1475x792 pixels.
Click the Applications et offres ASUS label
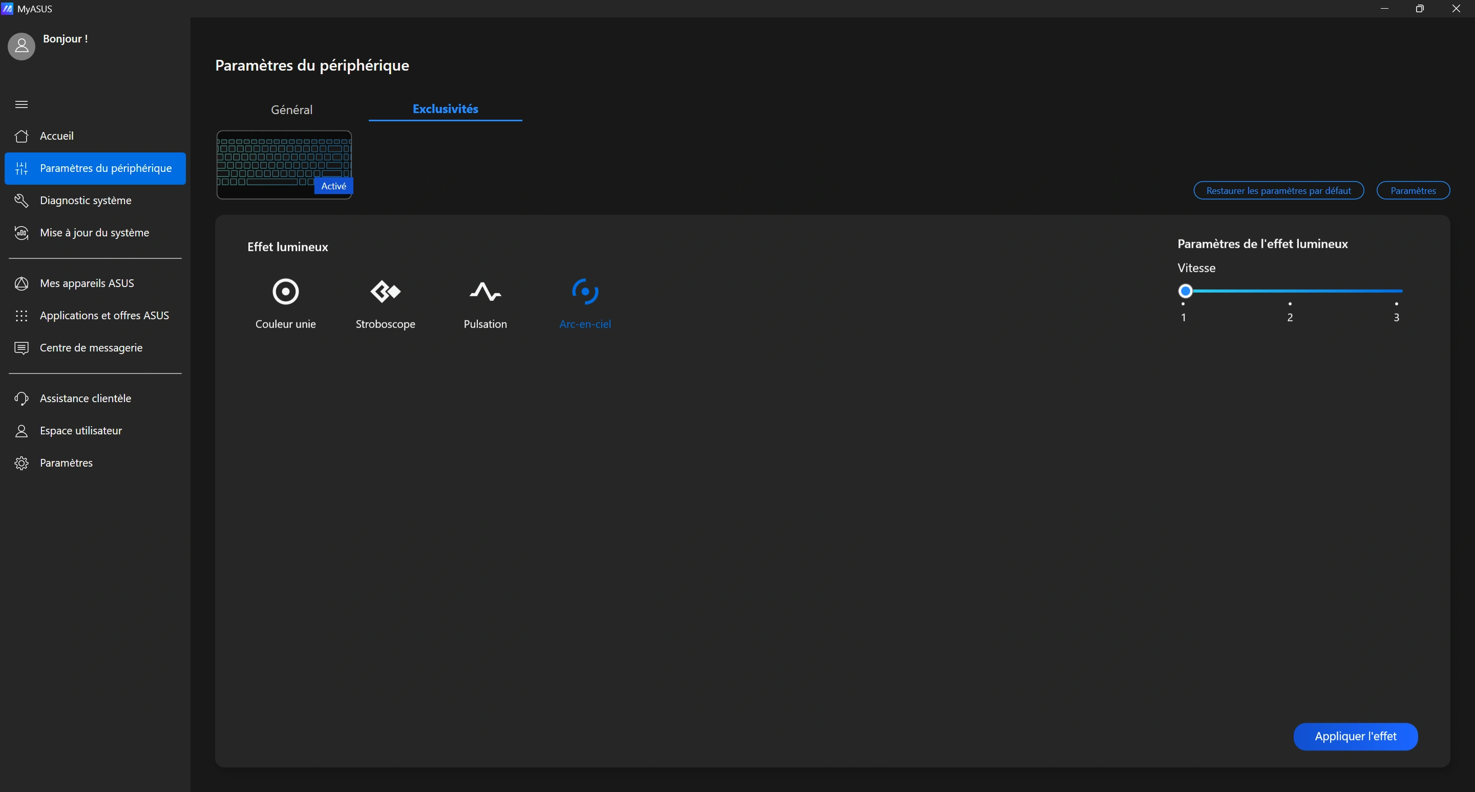(104, 316)
